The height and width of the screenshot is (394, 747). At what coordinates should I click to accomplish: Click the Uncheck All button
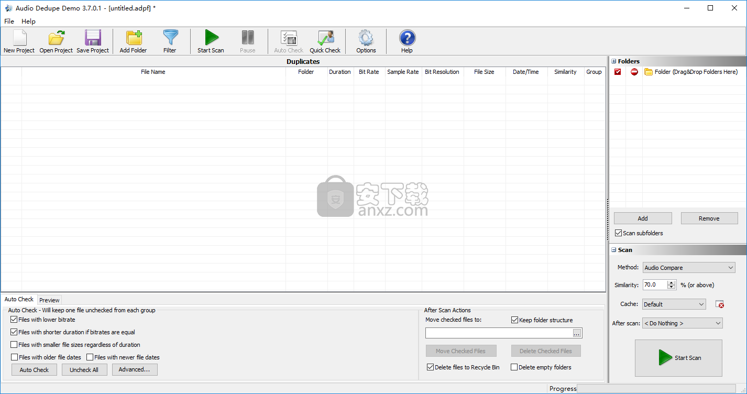[84, 370]
